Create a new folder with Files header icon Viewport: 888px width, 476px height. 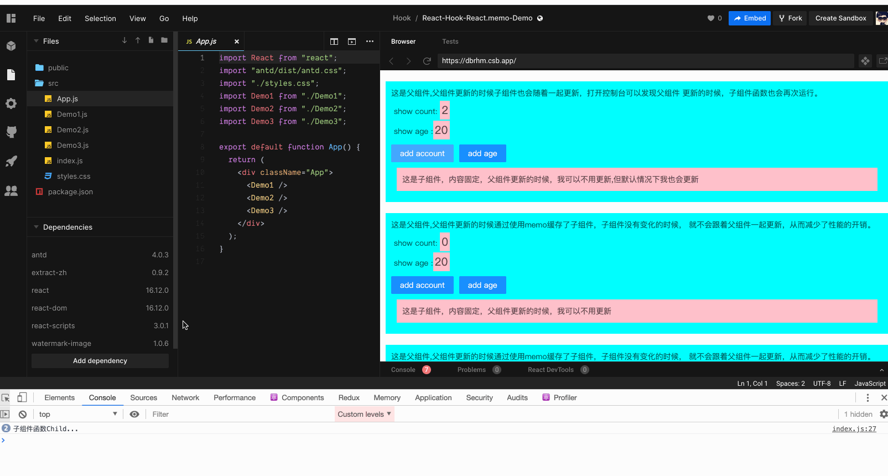coord(164,40)
